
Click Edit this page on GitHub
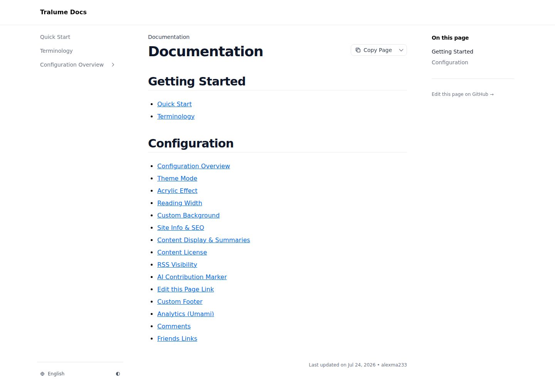462,94
